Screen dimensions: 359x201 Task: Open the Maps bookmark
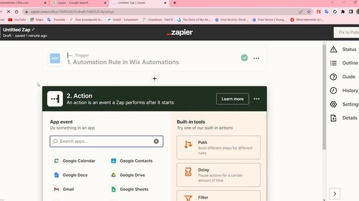[36, 20]
